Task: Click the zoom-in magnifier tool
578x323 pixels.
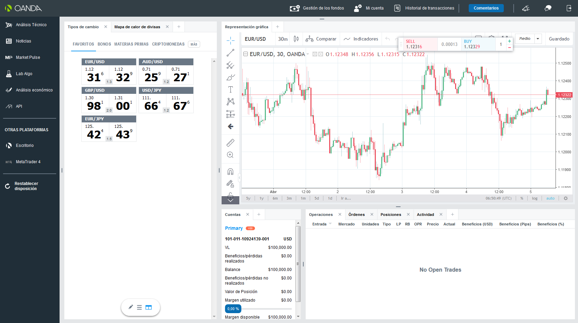Action: [x=230, y=155]
